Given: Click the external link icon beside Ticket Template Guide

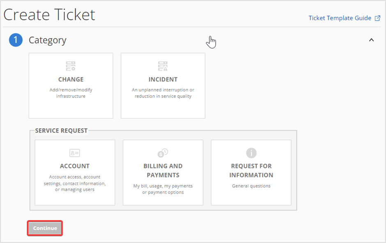Looking at the screenshot, I should coord(377,18).
